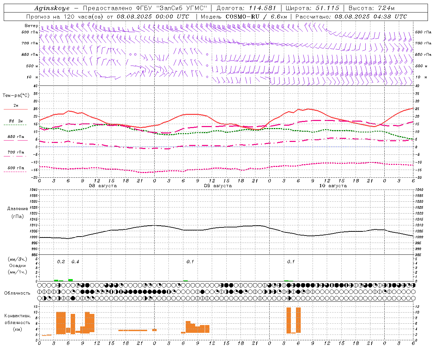Click the "(км)" unit label for convective clouds
Screen dimensions: 433x346
18,329
